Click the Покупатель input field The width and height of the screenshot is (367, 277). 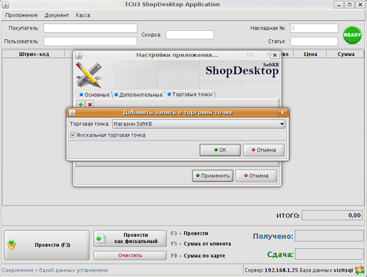[x=90, y=28]
